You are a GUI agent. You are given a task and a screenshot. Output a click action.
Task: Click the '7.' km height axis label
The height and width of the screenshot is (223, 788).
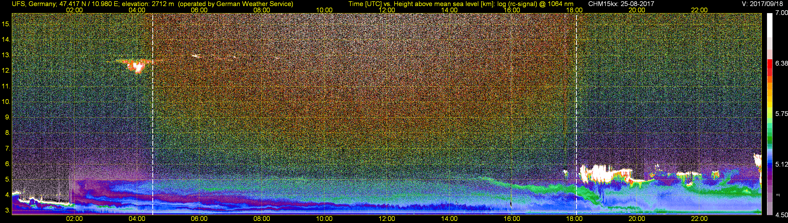(x=8, y=148)
